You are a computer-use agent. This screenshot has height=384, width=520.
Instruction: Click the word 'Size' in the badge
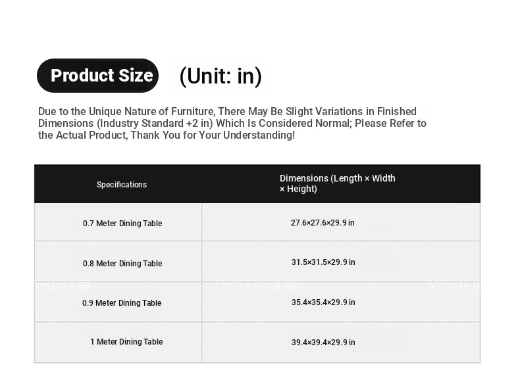coord(136,75)
